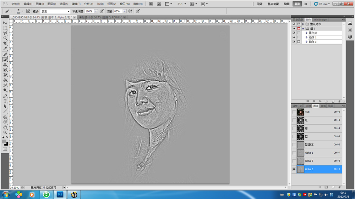Expand the 默认动作 action set
Screen dimensions: 355x199
coord(303,24)
